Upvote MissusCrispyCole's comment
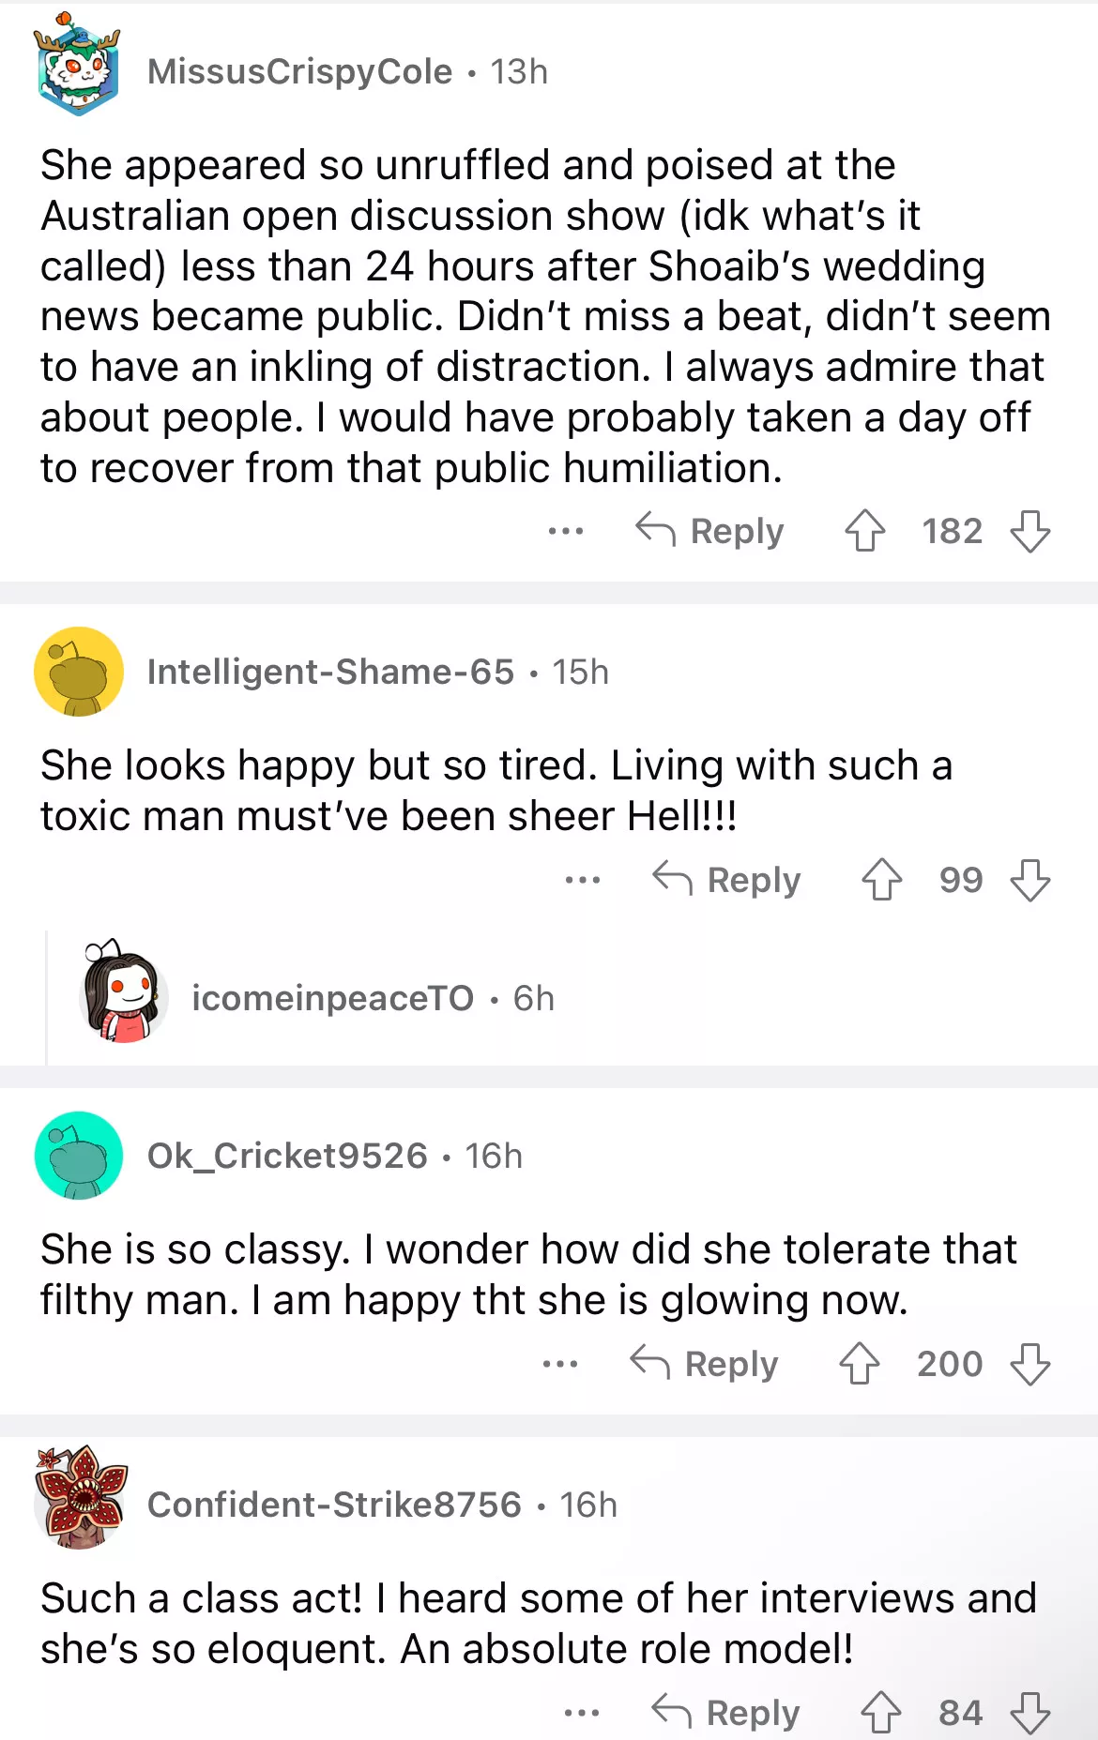Screen dimensions: 1098x1740 864,531
